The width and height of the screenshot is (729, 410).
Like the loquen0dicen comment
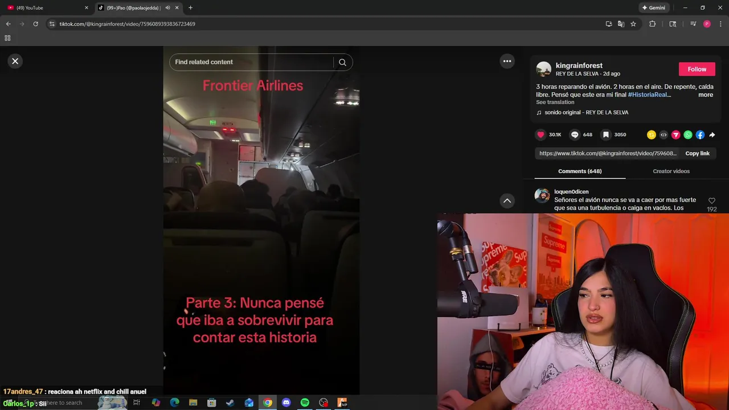click(x=711, y=201)
